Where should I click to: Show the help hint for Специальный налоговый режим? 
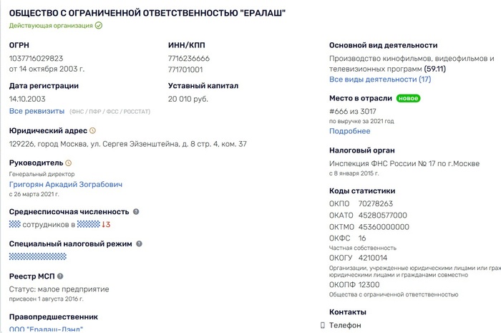point(139,243)
